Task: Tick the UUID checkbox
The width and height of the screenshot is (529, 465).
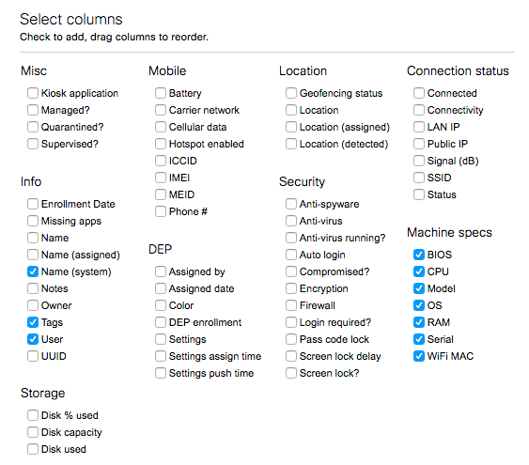Action: [x=33, y=356]
